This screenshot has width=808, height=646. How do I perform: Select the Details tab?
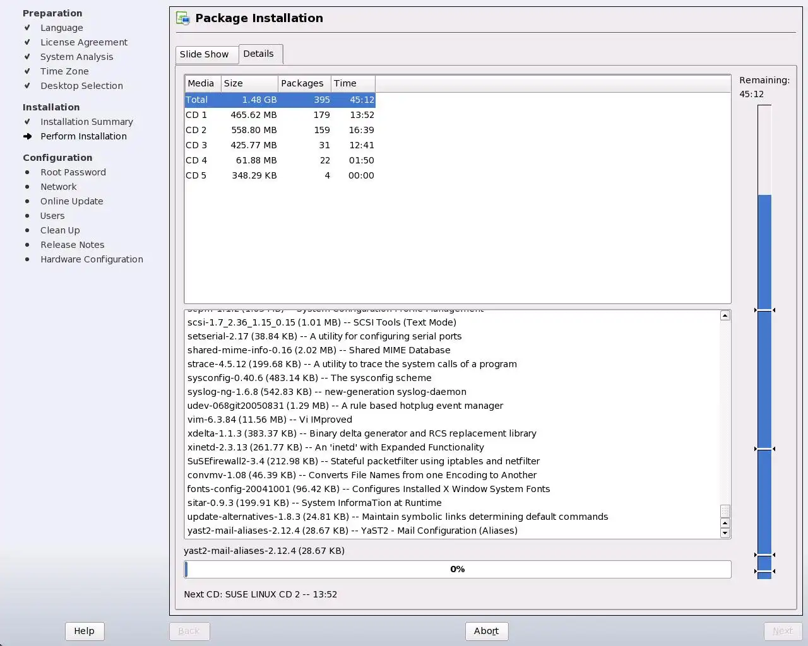pyautogui.click(x=260, y=54)
